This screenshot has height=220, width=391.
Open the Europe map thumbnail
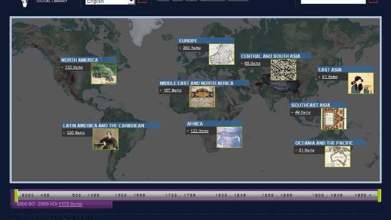click(x=221, y=54)
